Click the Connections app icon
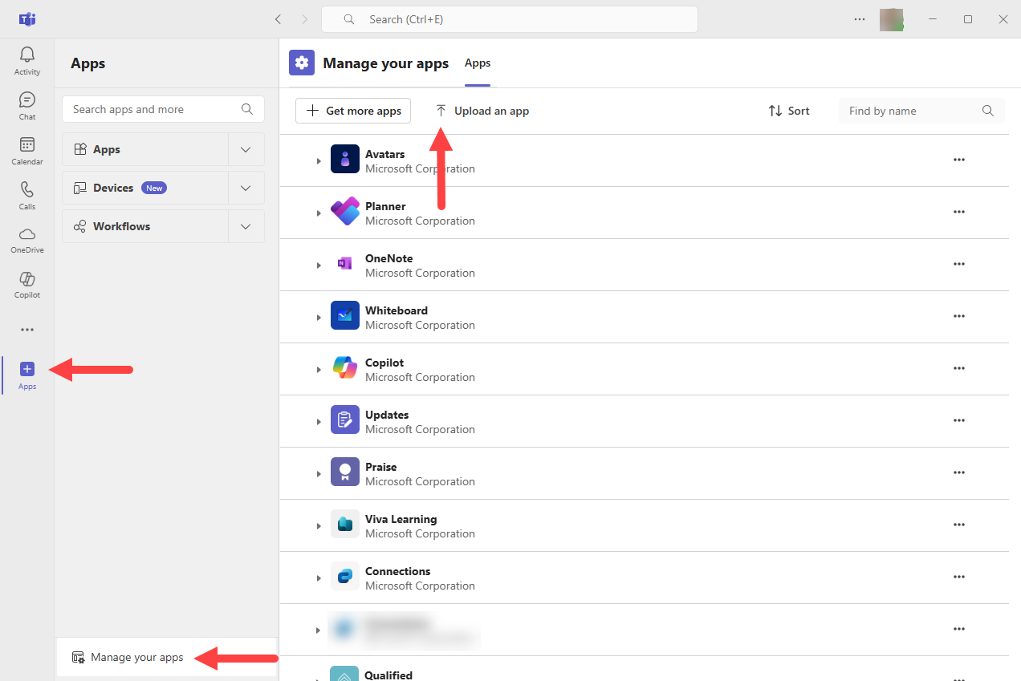1021x681 pixels. point(345,576)
